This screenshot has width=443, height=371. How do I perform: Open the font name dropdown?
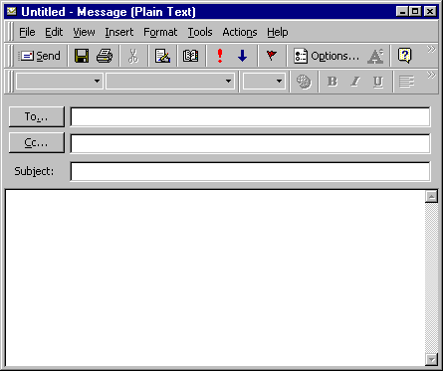pyautogui.click(x=228, y=81)
